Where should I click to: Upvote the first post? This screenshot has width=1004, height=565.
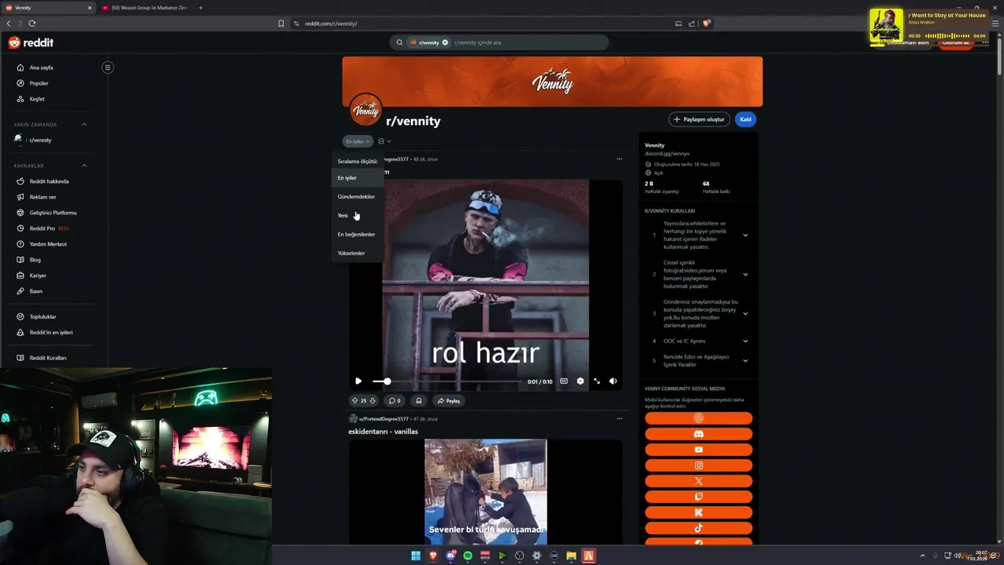[x=355, y=401]
